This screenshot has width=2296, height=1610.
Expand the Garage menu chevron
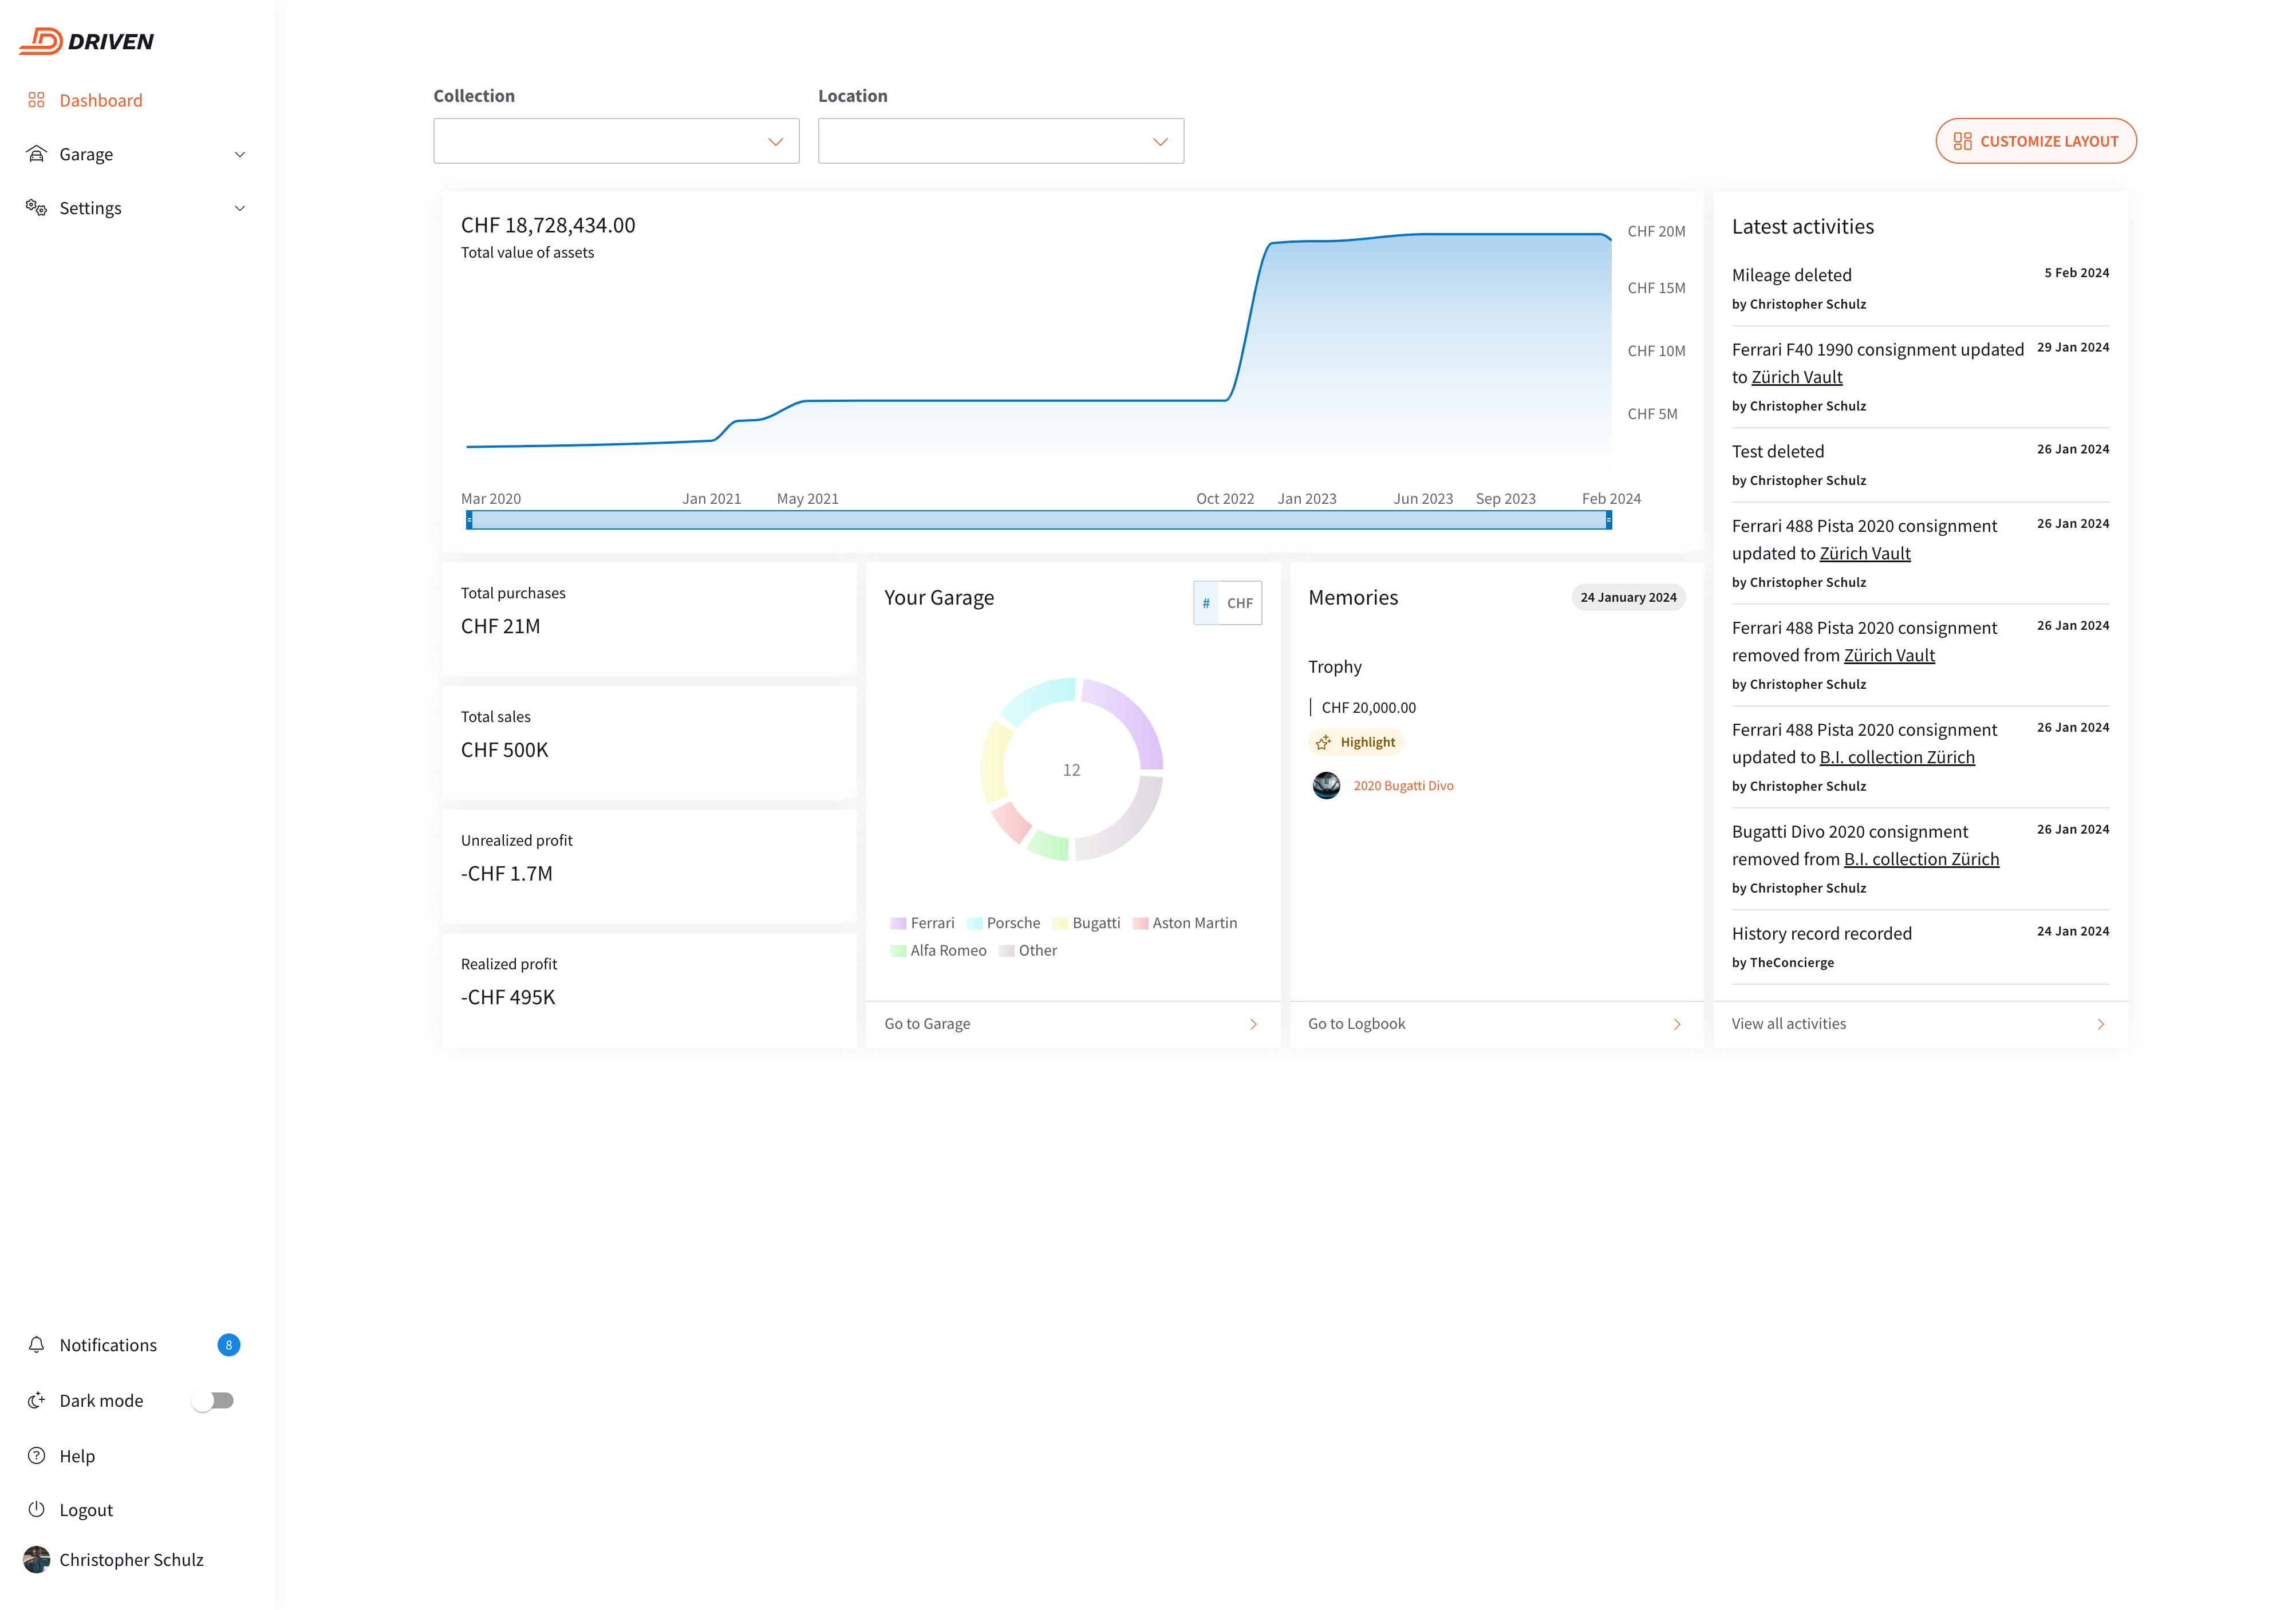click(x=240, y=154)
